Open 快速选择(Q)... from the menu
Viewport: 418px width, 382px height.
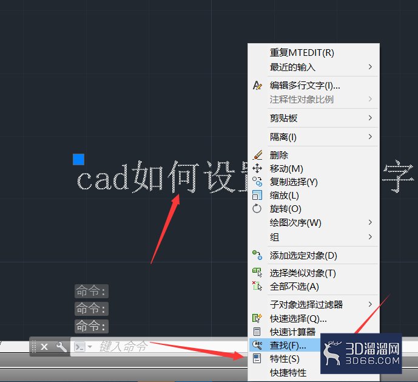pyautogui.click(x=314, y=318)
